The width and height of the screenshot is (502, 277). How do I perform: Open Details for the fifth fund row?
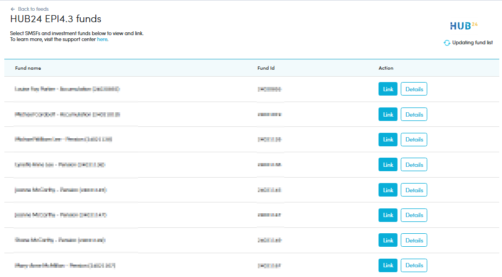[x=414, y=190]
